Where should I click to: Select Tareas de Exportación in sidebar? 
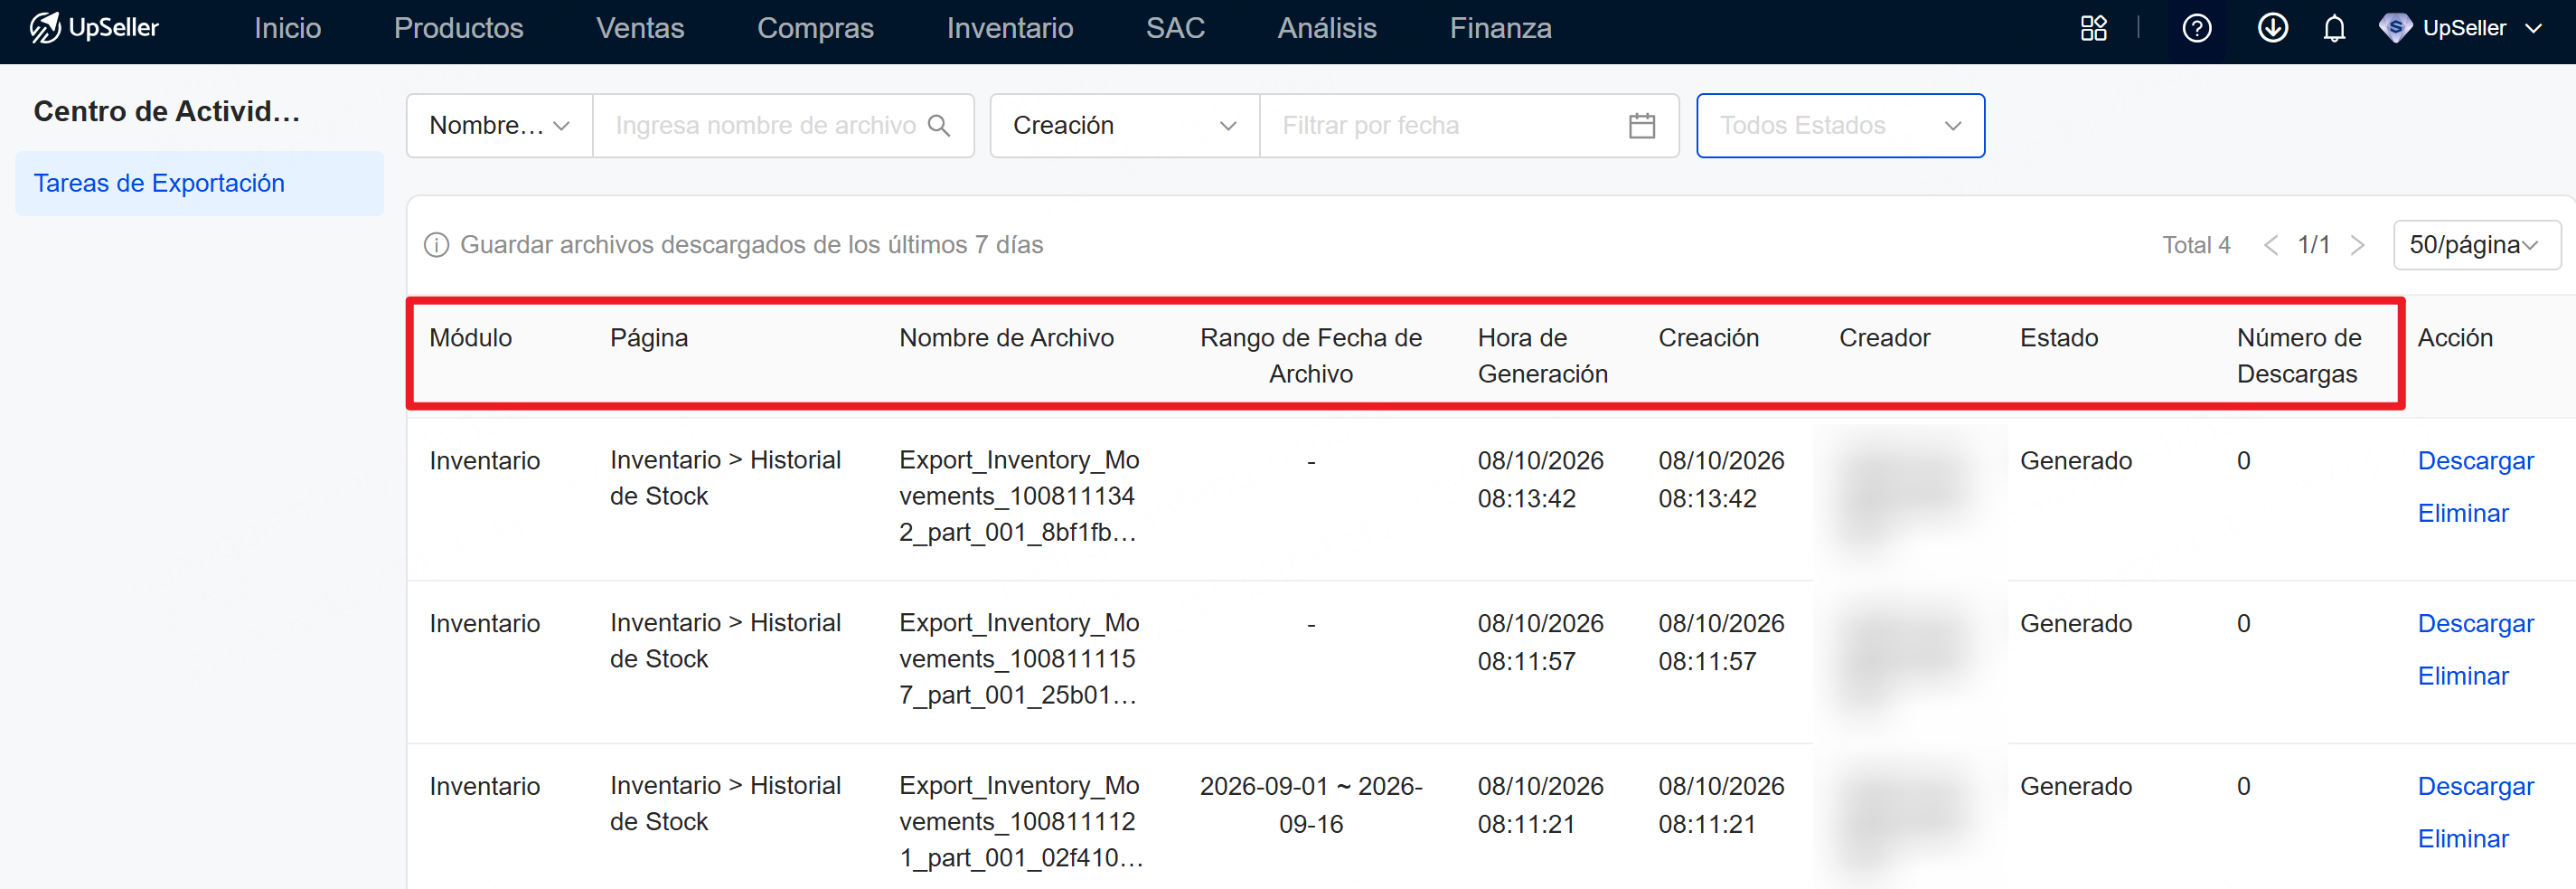tap(199, 184)
